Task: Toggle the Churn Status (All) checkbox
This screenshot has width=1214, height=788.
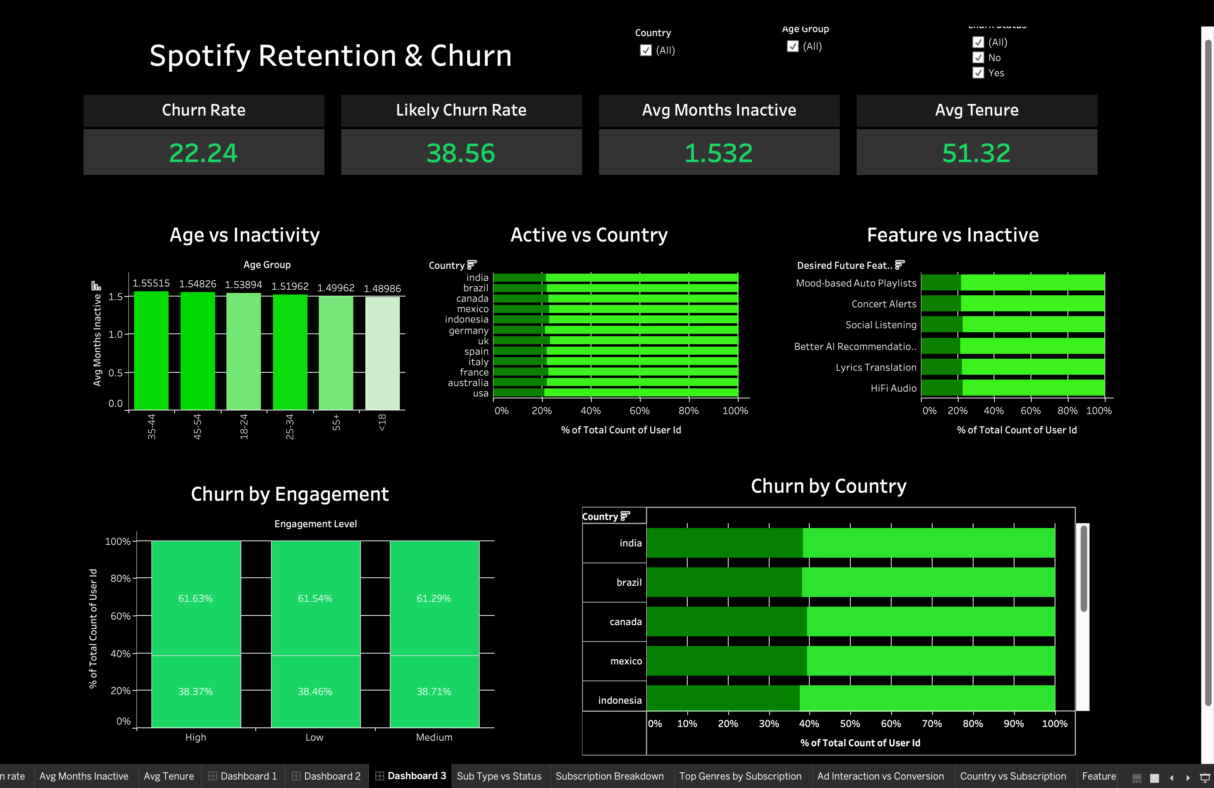Action: [978, 42]
